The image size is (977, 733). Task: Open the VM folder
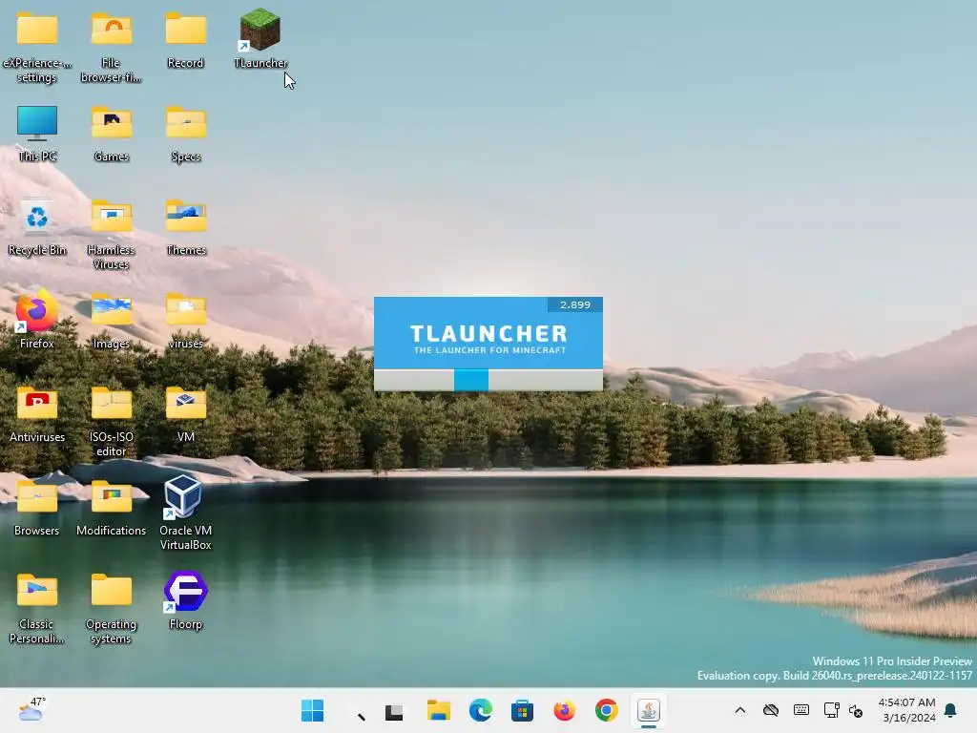pos(186,413)
